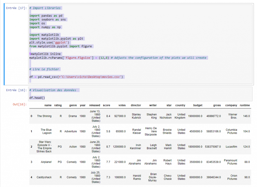This screenshot has width=257, height=187.
Task: Click the 'Lucasfilm' company cell
Action: (x=231, y=147)
